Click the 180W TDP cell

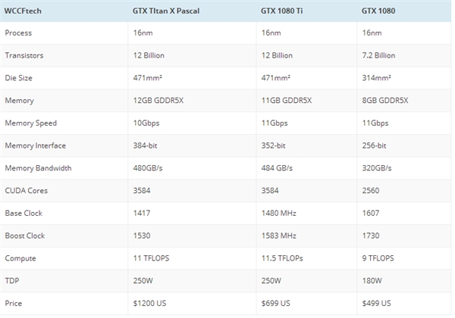[372, 281]
